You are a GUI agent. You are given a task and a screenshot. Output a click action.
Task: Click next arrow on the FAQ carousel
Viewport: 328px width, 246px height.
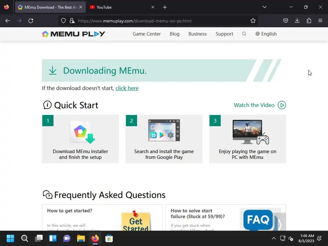click(x=280, y=224)
